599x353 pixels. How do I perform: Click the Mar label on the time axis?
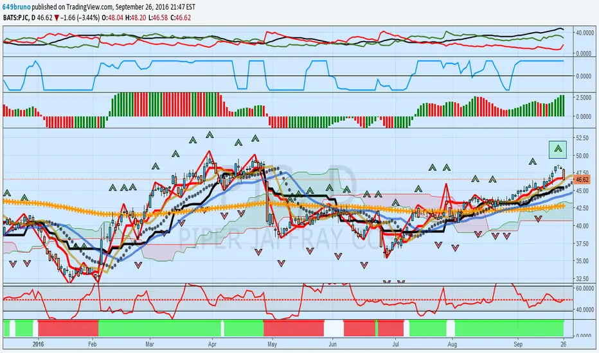(150, 344)
